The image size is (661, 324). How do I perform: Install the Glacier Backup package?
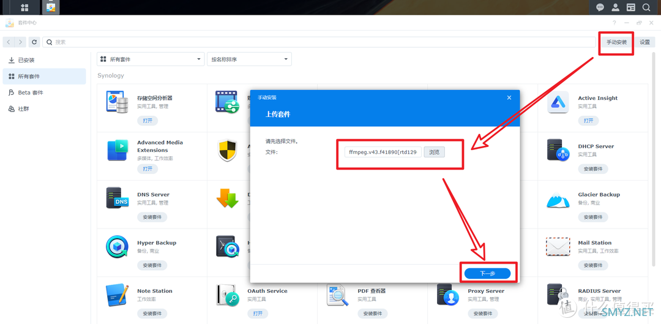[593, 217]
